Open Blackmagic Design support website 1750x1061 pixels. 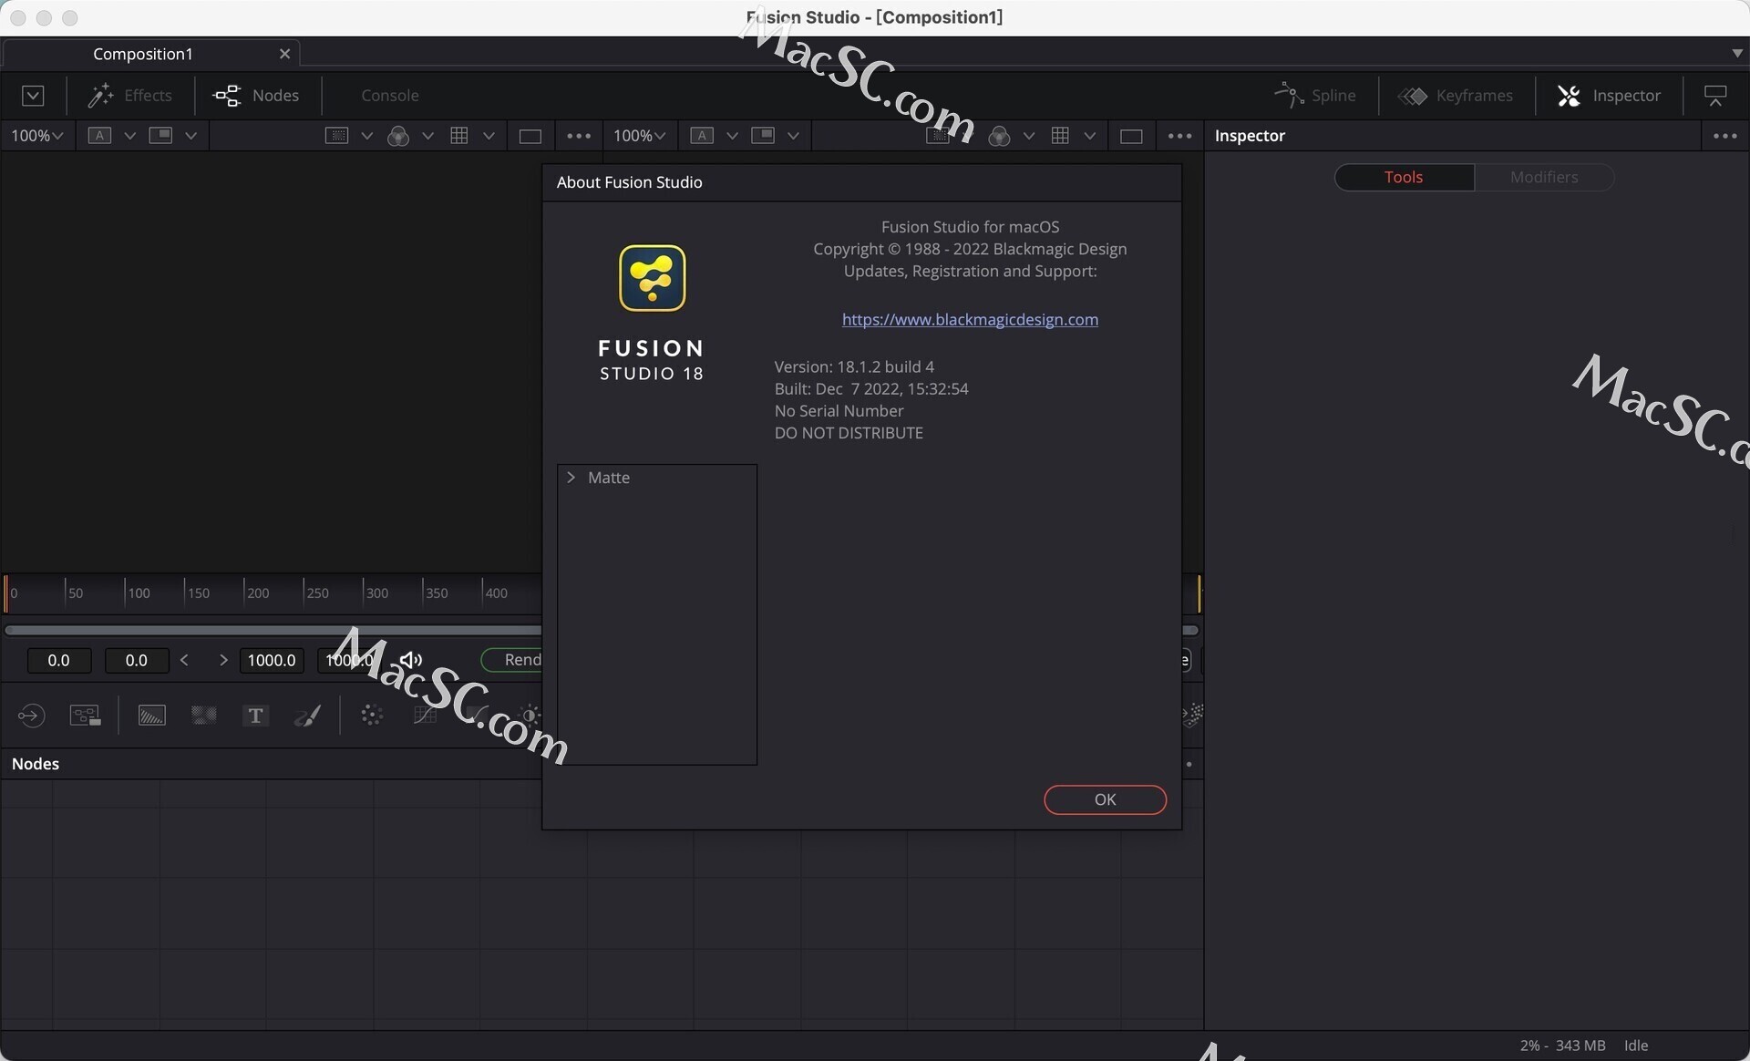click(x=970, y=317)
